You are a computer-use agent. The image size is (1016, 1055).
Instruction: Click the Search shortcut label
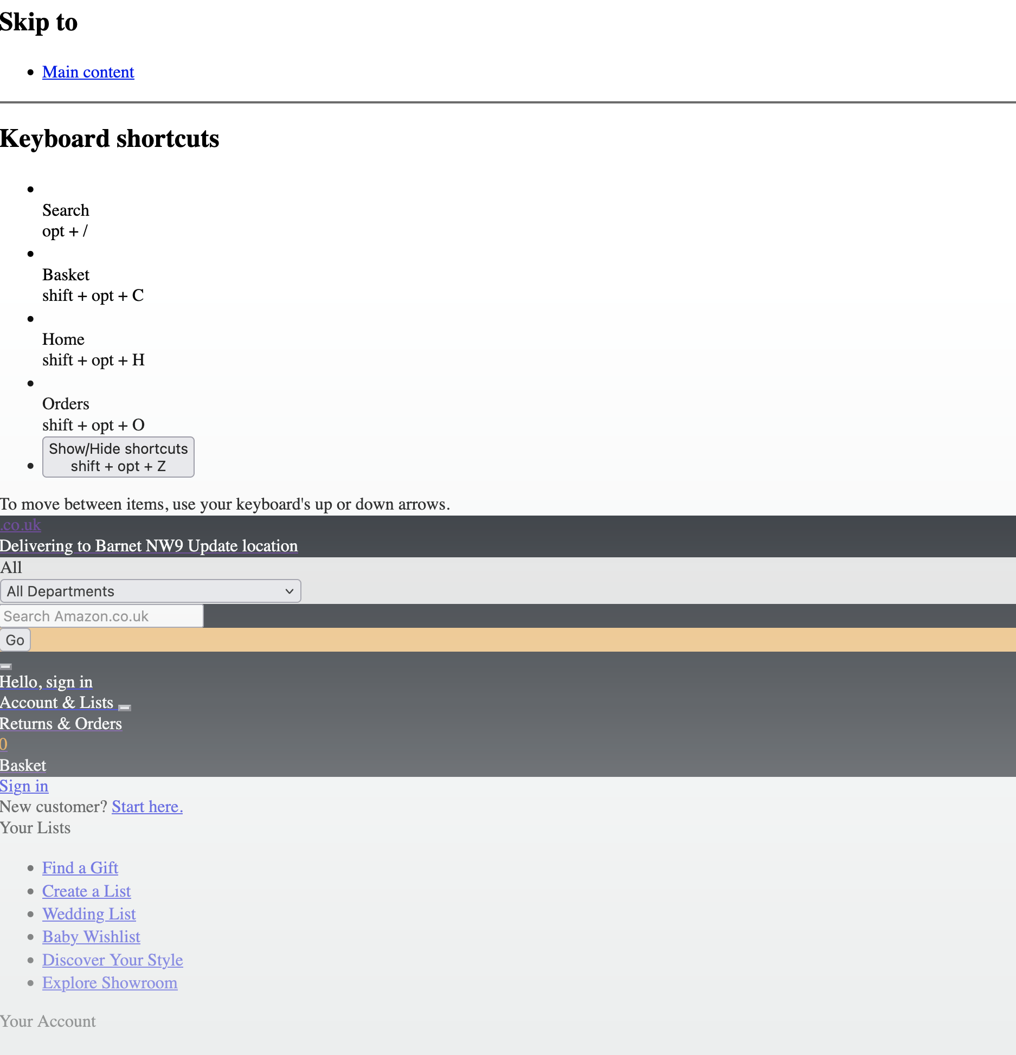(x=66, y=210)
